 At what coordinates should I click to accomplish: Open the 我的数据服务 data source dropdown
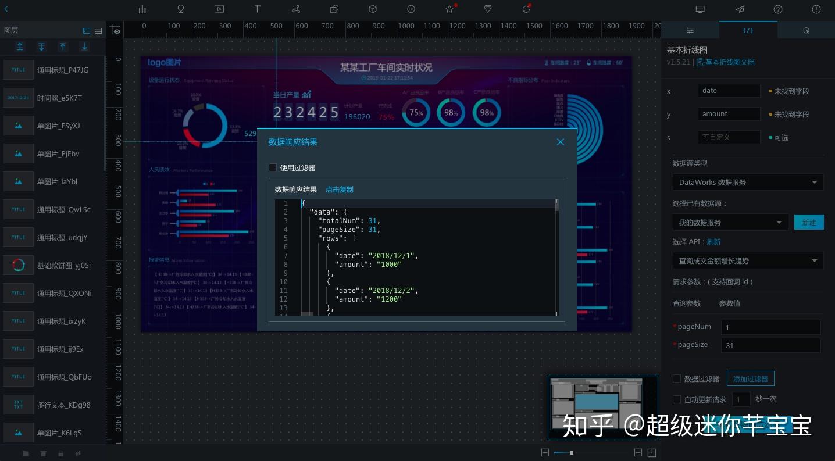730,222
